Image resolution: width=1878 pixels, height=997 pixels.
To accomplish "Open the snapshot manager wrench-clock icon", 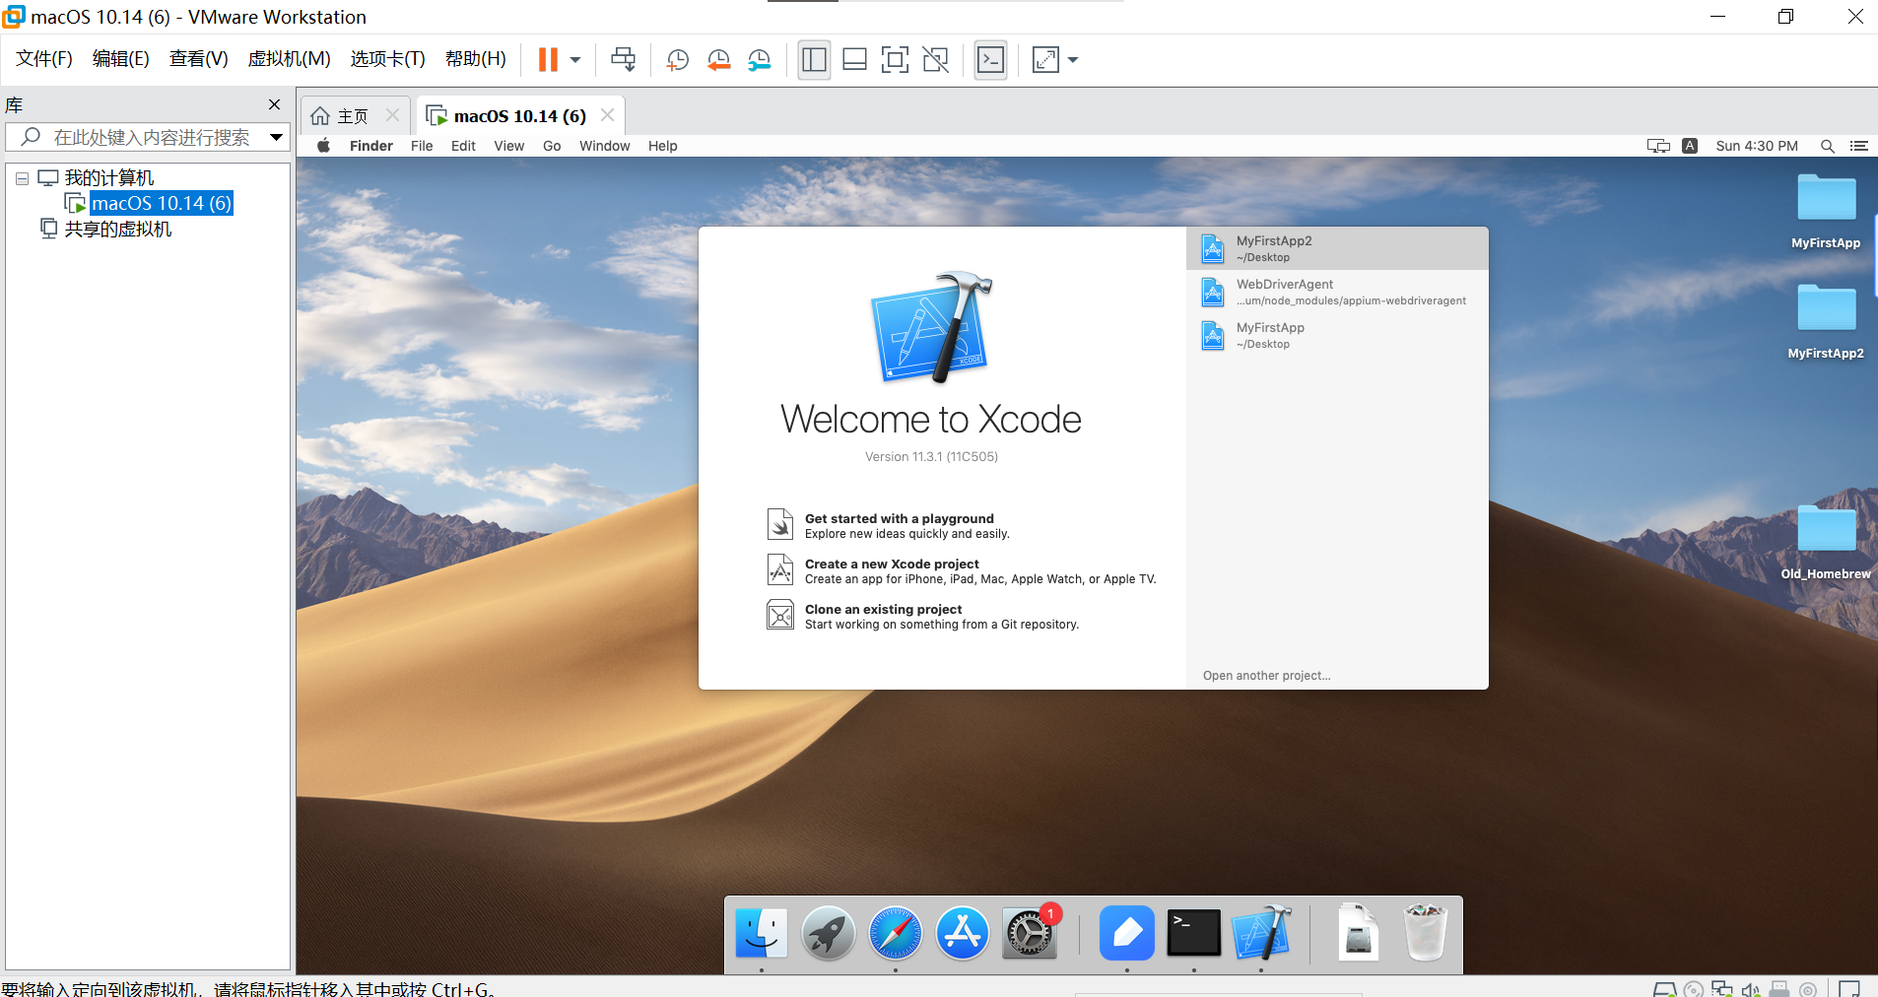I will 759,60.
